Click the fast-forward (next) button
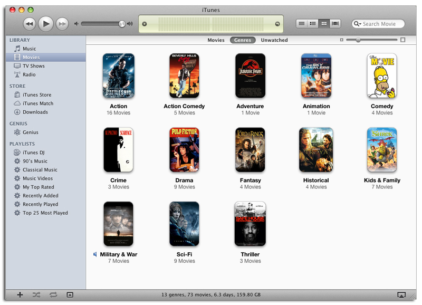Viewport: 422px width, 305px height. (x=62, y=24)
